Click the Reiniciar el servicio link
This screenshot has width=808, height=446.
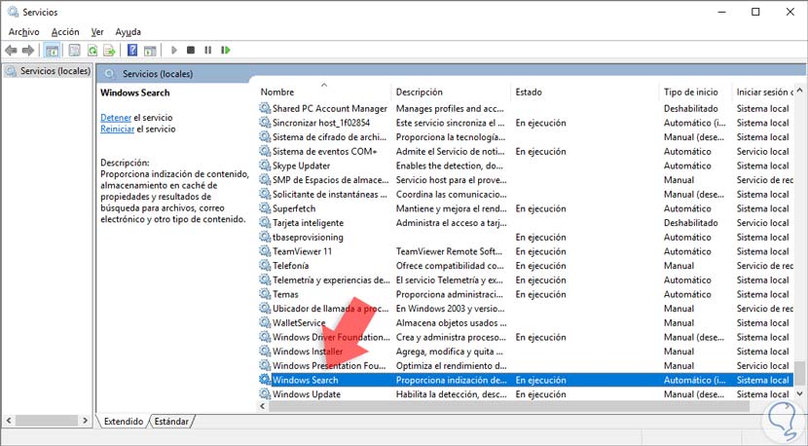[x=118, y=129]
